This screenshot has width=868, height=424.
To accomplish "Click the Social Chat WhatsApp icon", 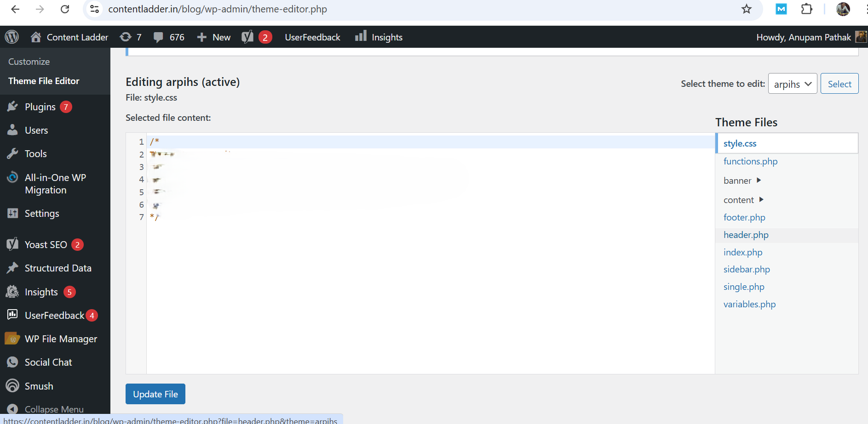I will [x=12, y=362].
